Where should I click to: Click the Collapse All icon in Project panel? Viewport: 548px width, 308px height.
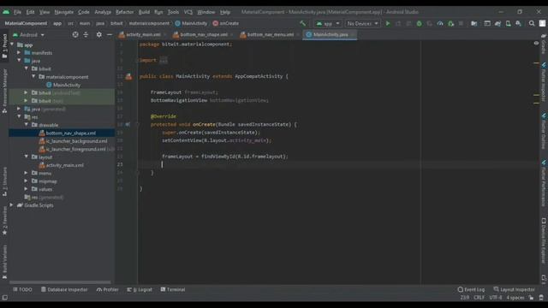86,34
